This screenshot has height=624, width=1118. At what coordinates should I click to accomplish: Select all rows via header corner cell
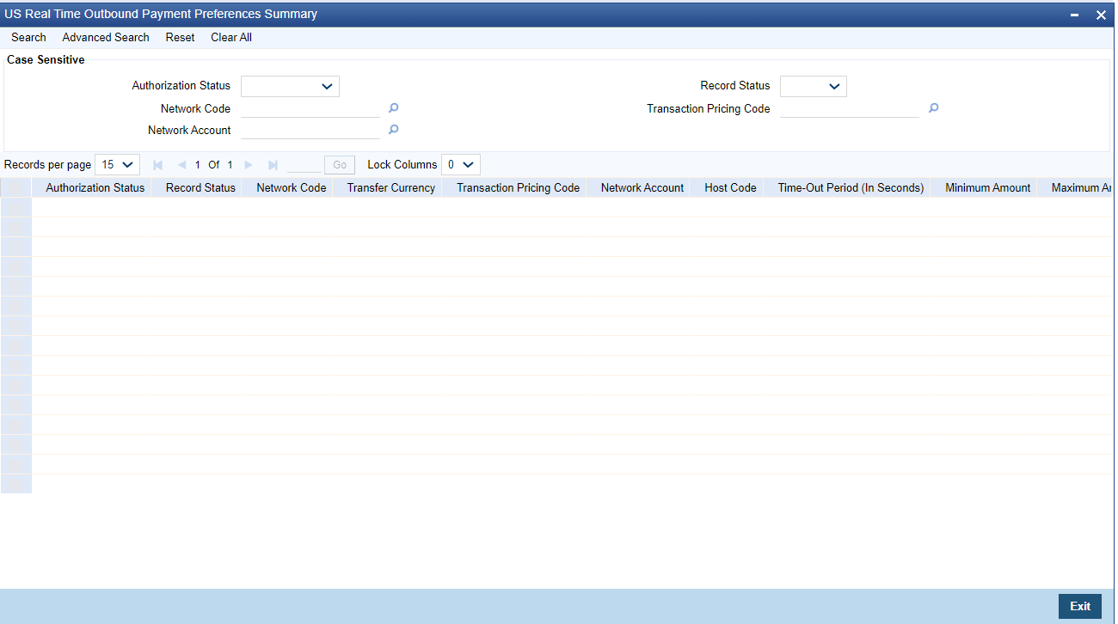pyautogui.click(x=16, y=187)
